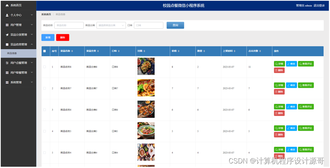Expand 用户取餐管理 using its chevron
The height and width of the screenshot is (168, 330).
(x=32, y=73)
